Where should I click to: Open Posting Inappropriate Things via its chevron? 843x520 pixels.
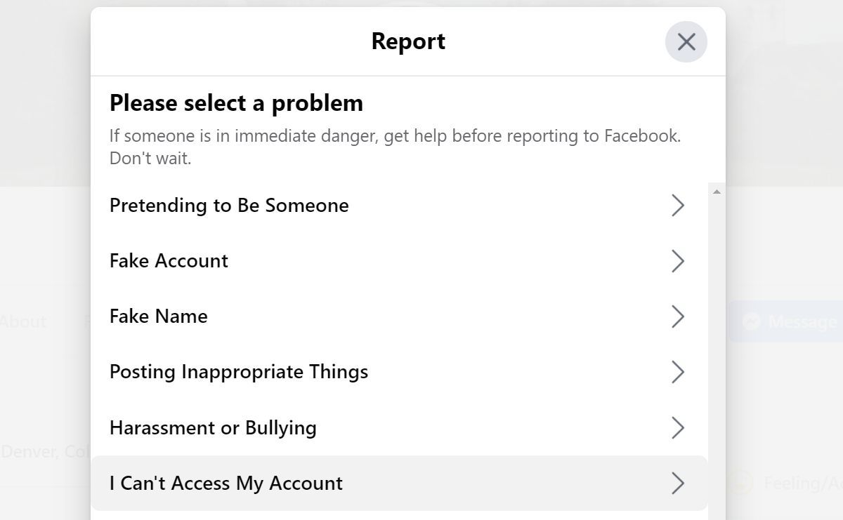(678, 372)
